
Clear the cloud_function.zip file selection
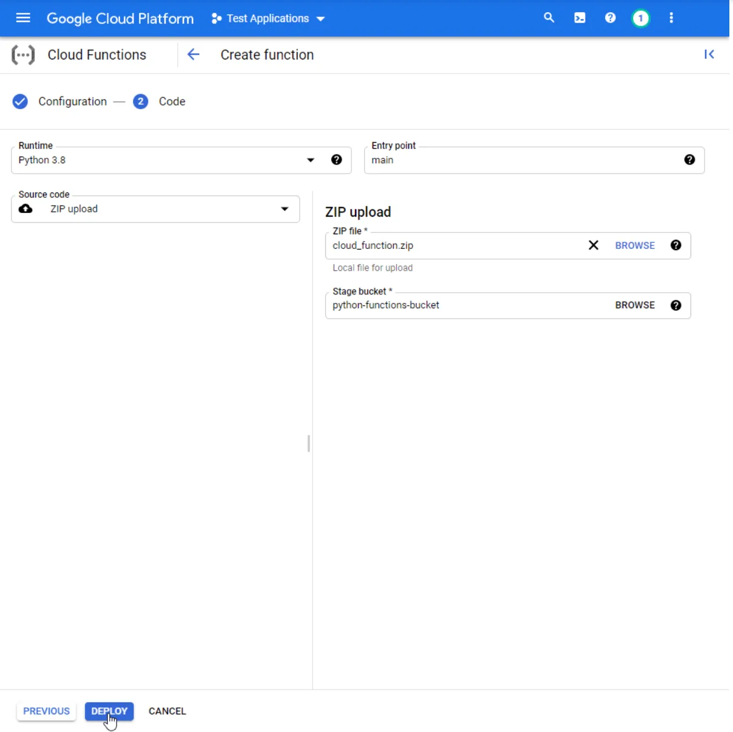tap(593, 245)
